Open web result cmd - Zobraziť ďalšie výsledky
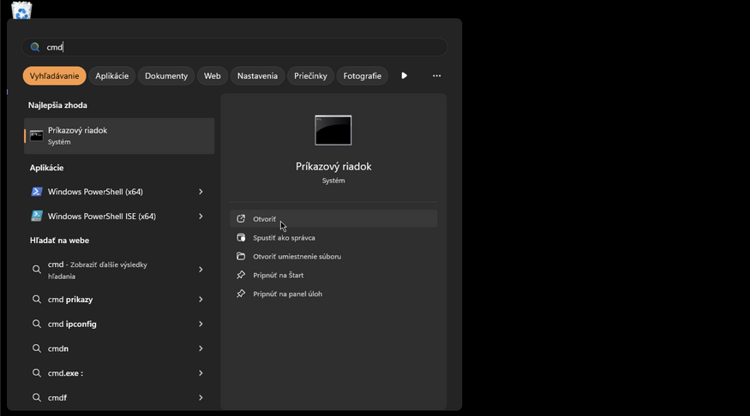The height and width of the screenshot is (416, 750). [x=119, y=270]
